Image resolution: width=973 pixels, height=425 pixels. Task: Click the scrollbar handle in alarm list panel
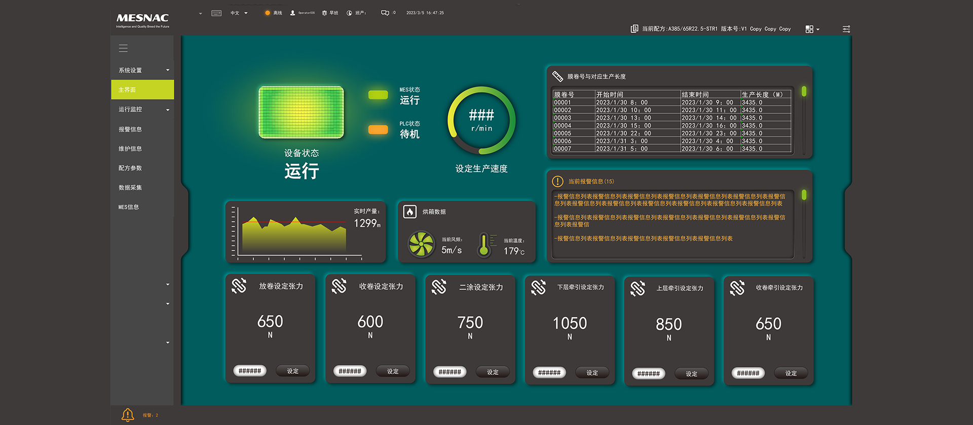click(804, 195)
